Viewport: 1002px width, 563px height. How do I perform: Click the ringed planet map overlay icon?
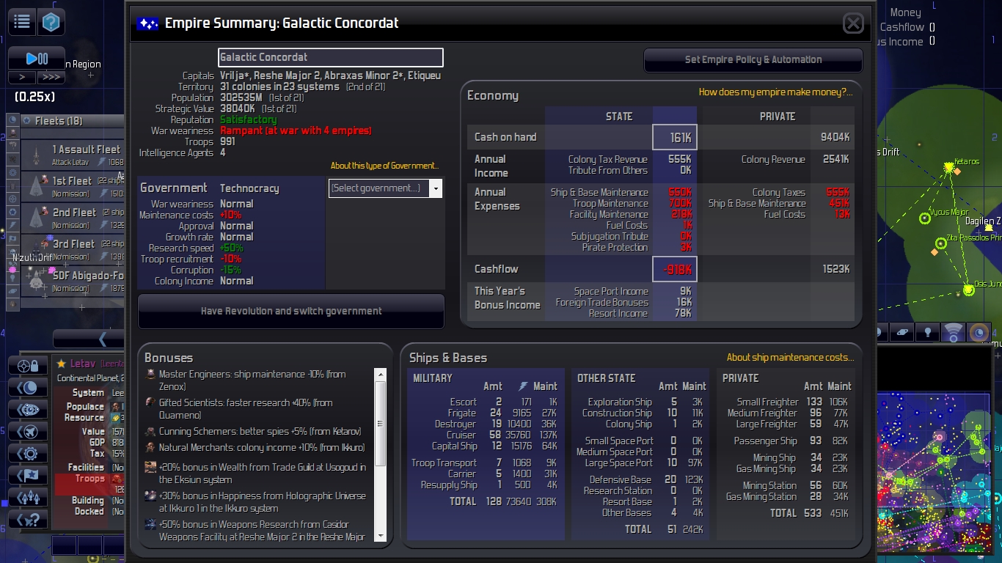904,333
